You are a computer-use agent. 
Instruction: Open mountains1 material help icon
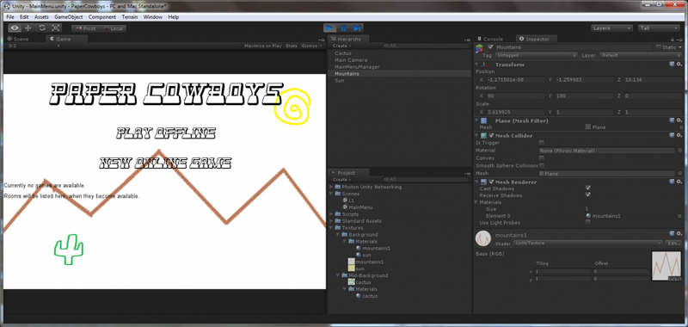coord(672,234)
